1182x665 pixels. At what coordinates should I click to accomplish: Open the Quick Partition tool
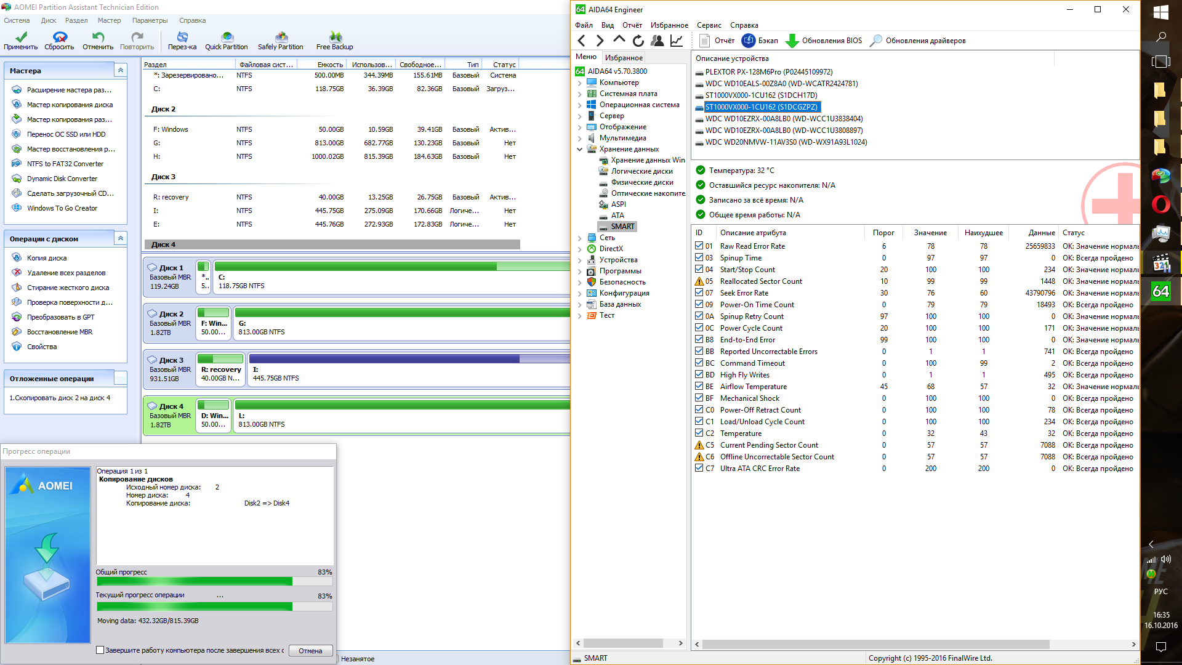pyautogui.click(x=227, y=37)
